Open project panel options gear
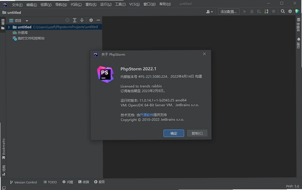 pos(91,20)
